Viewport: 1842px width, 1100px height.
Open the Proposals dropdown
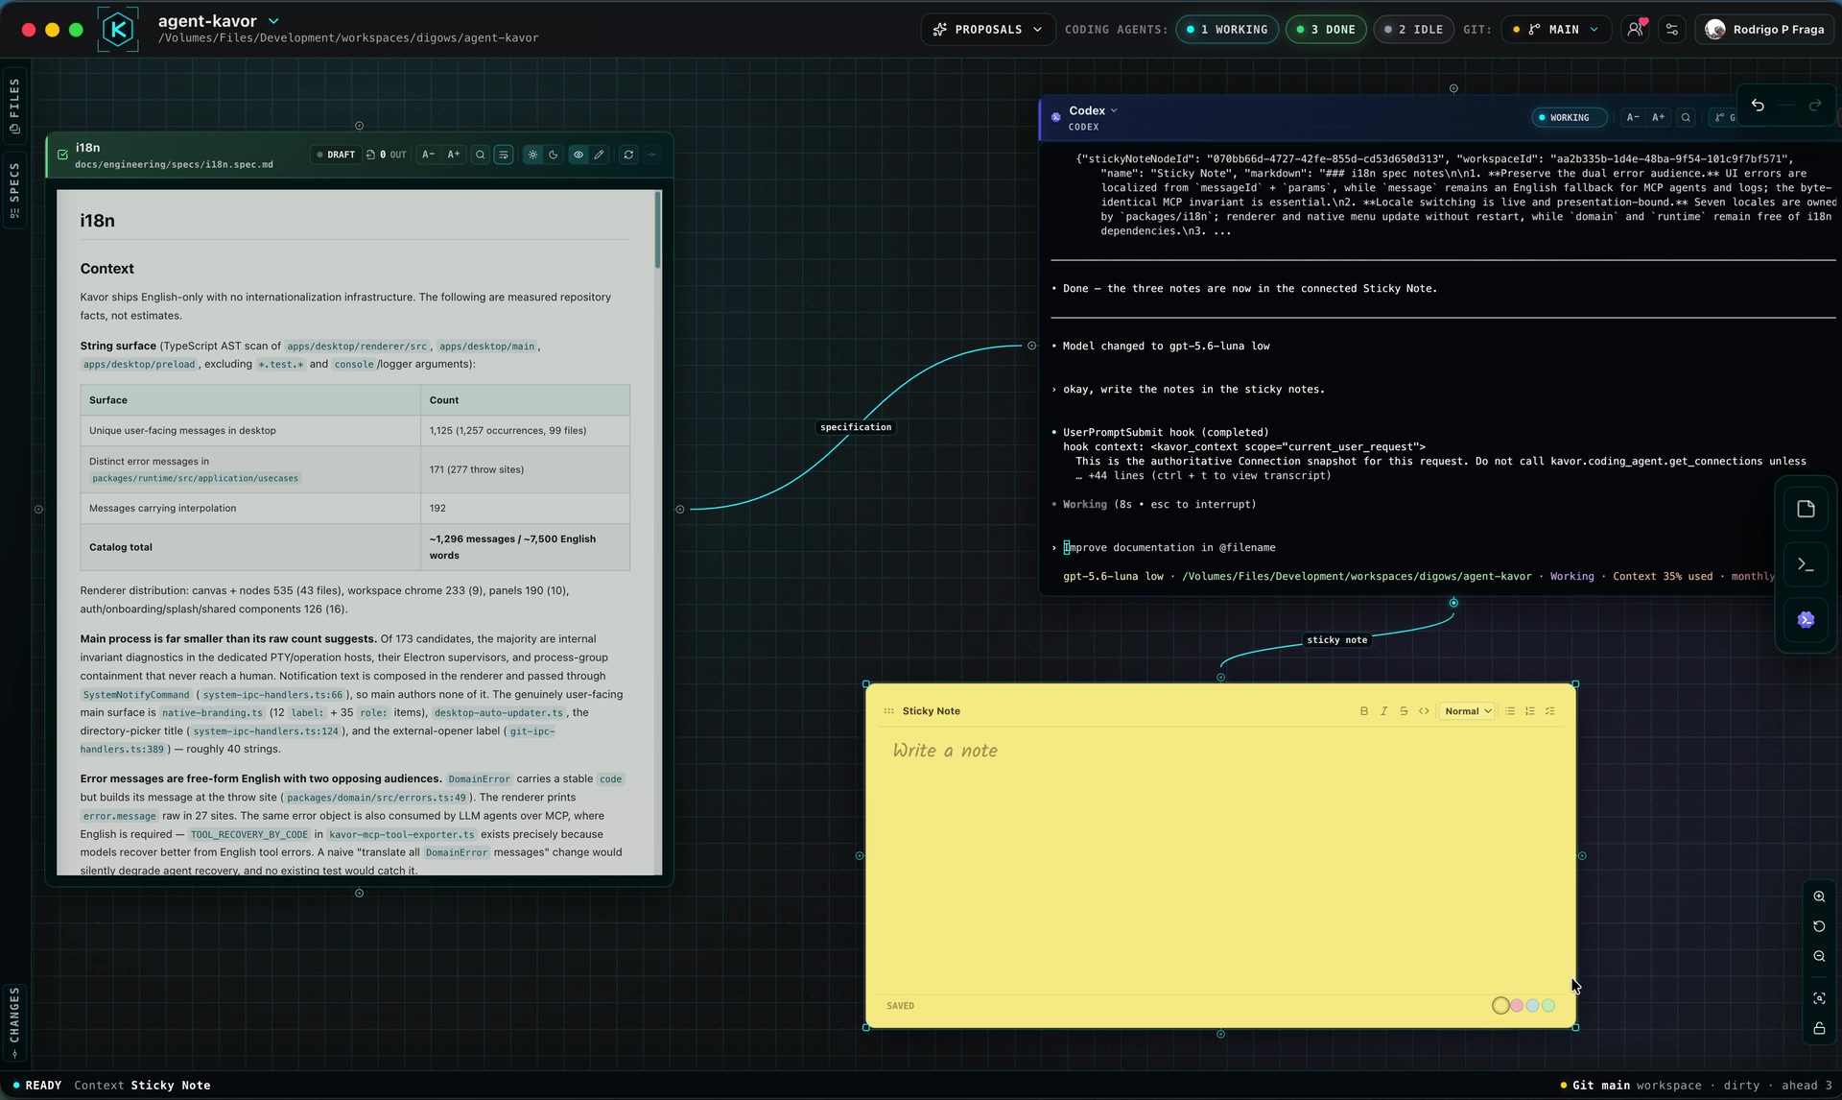(988, 30)
